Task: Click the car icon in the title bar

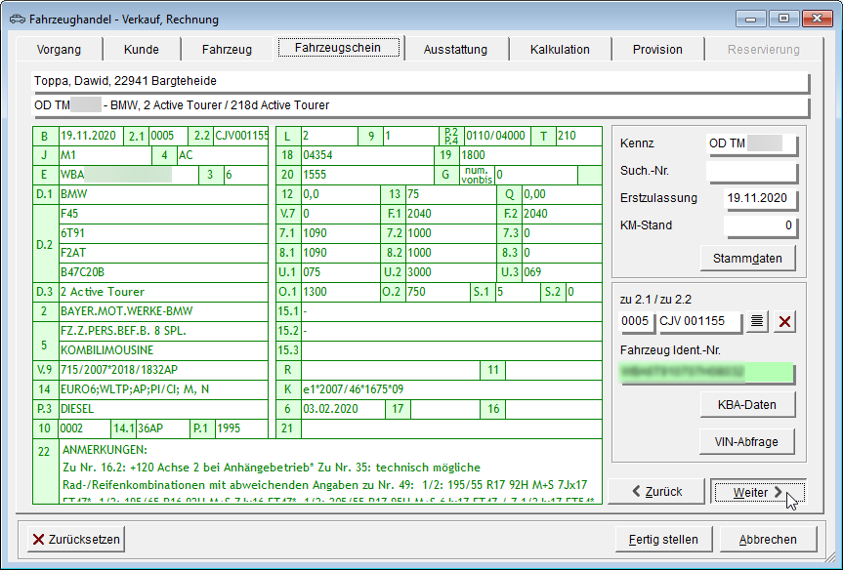Action: tap(18, 20)
